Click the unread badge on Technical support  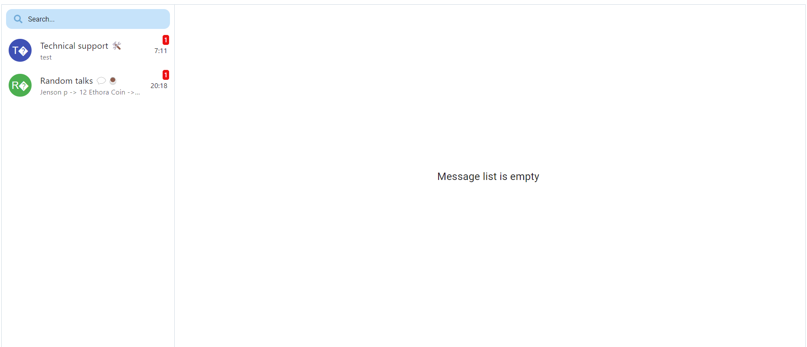pyautogui.click(x=166, y=40)
